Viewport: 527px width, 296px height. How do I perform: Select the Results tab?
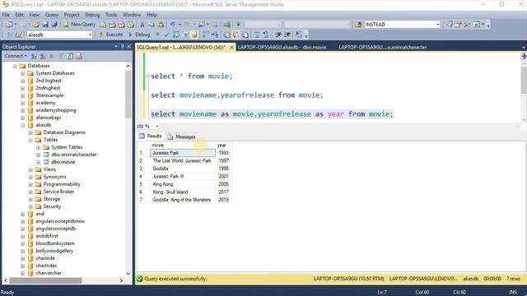click(150, 136)
